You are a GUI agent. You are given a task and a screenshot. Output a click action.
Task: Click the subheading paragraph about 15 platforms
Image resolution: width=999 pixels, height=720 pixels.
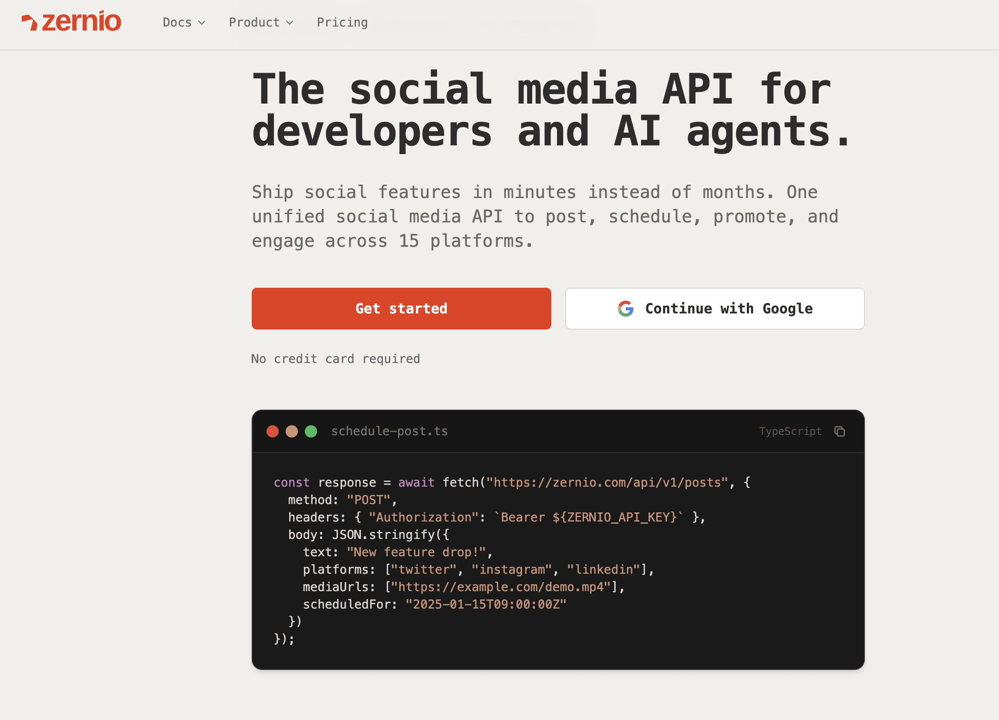(545, 217)
